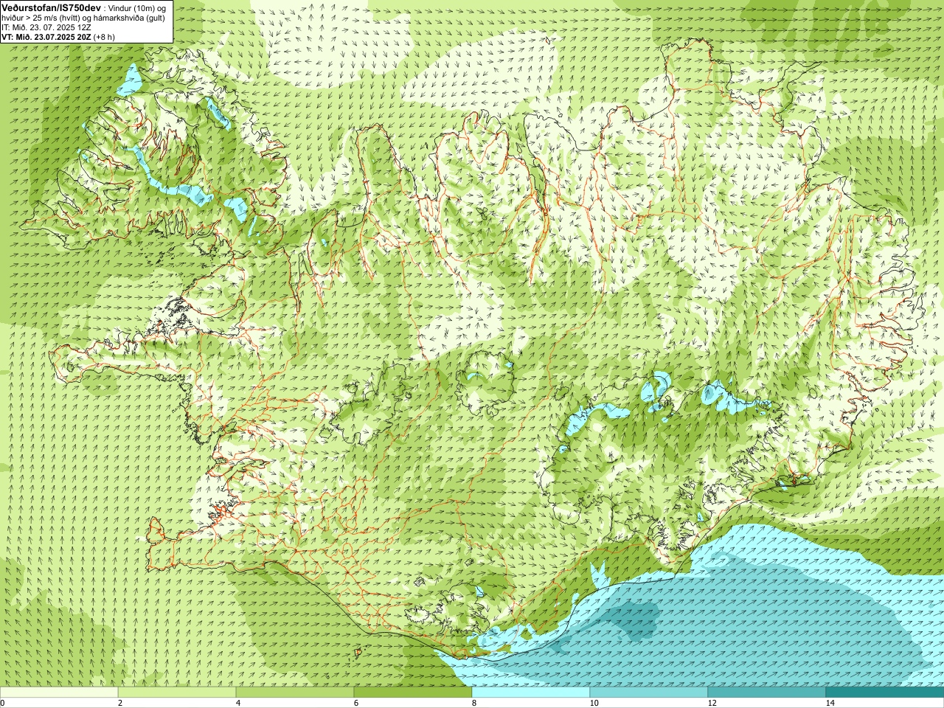Click the dark teal above-14 m/s legend segment
Viewport: 944px width, 708px height.
(x=885, y=693)
